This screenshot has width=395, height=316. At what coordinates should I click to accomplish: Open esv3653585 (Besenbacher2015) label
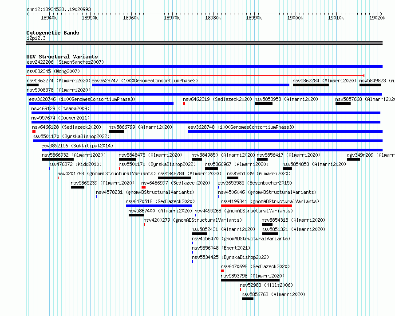pos(255,183)
